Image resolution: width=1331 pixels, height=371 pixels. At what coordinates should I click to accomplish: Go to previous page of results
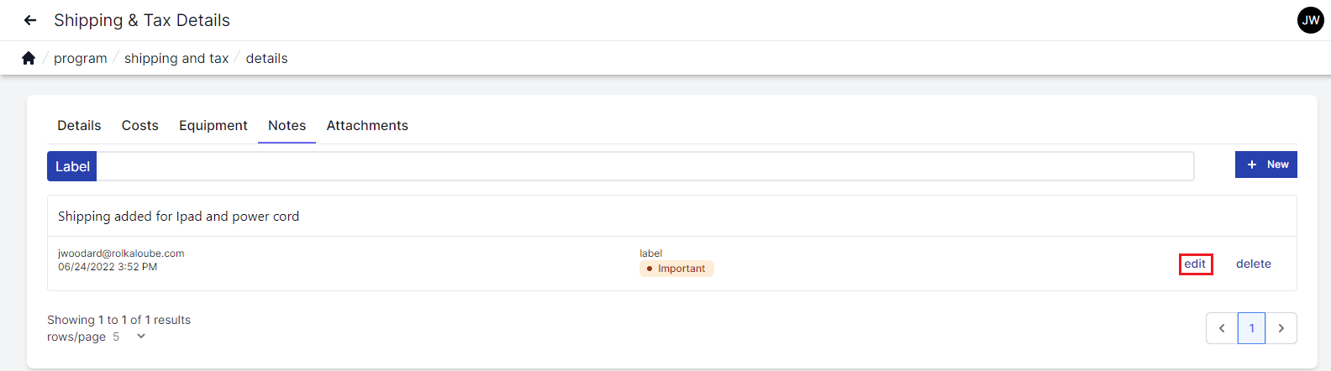coord(1222,328)
